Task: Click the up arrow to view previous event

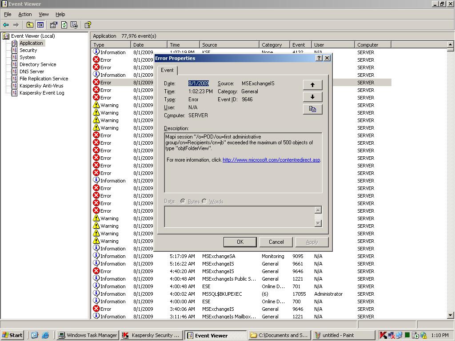Action: (312, 84)
